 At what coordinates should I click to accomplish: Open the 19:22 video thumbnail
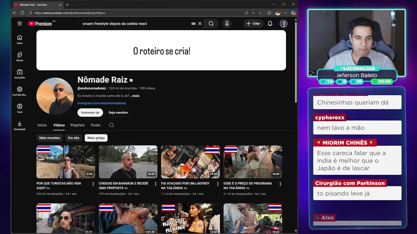point(253,218)
